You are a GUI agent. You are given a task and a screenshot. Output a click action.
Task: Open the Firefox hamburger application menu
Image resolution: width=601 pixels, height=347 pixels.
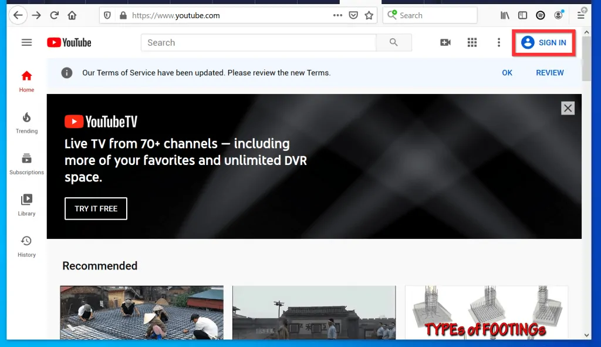581,15
